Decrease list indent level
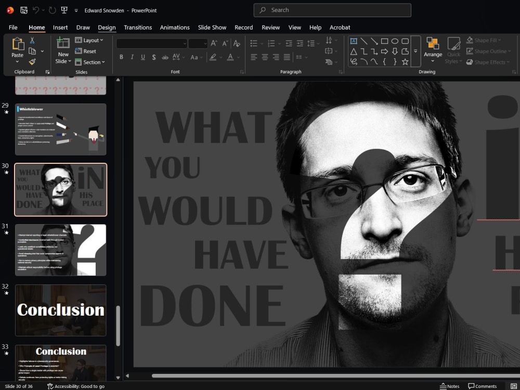The height and width of the screenshot is (390, 520). point(289,43)
